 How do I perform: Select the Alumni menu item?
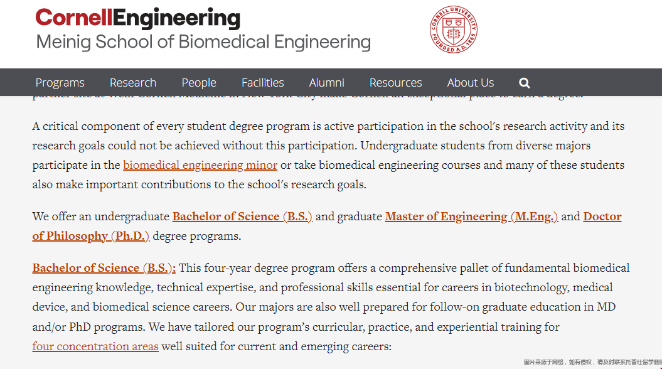(327, 83)
